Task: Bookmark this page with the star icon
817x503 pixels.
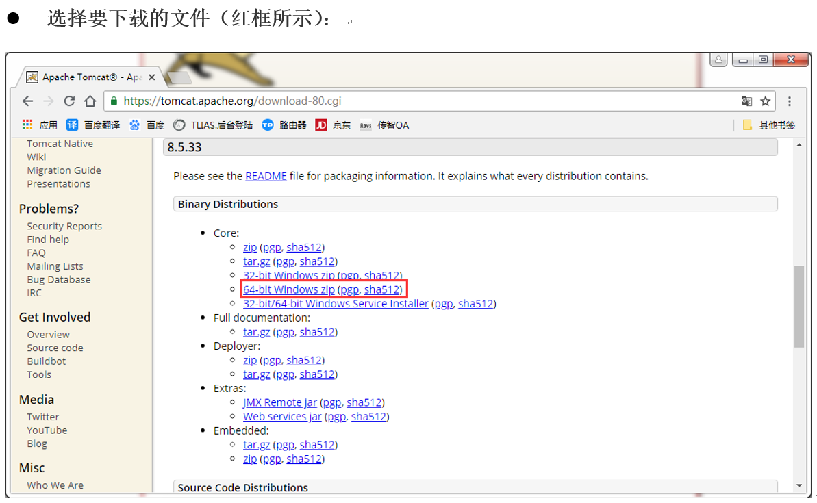Action: (x=765, y=101)
